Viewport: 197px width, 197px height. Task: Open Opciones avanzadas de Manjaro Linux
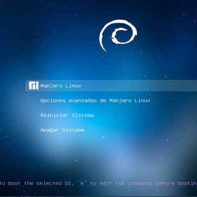point(96,100)
